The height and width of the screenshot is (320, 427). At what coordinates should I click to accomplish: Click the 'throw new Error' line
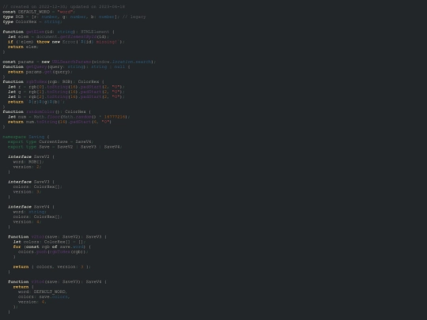click(66, 42)
